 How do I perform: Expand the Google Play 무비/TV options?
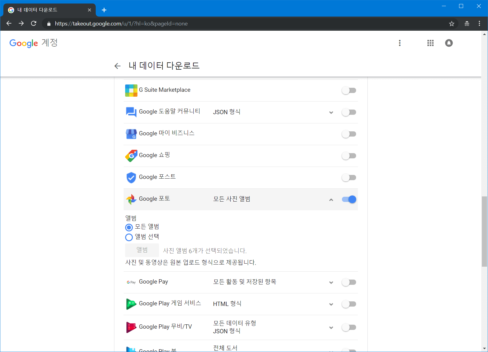pos(331,327)
